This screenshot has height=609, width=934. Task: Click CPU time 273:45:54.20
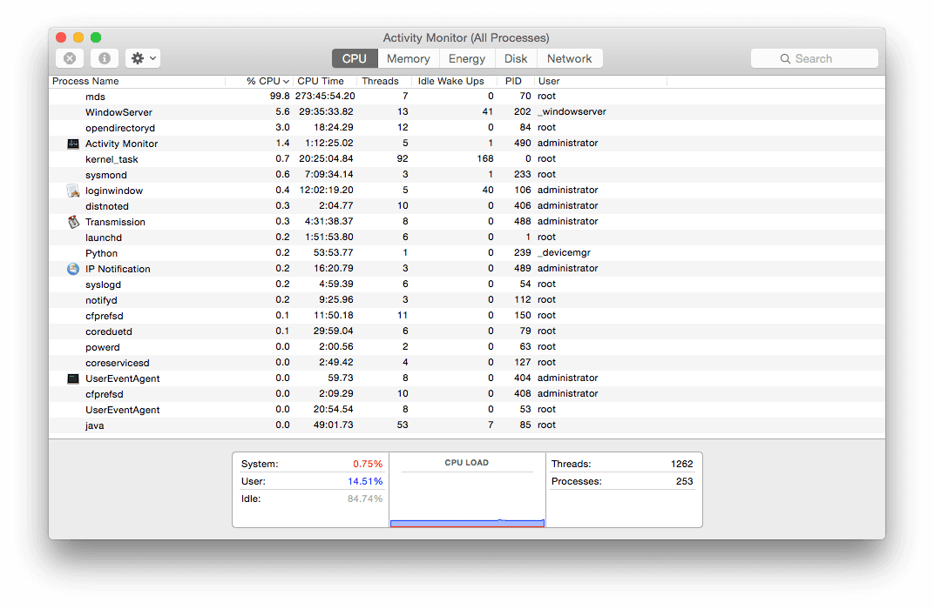pos(325,96)
